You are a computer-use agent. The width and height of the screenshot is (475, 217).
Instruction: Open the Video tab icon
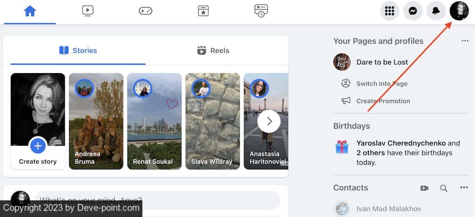point(88,11)
